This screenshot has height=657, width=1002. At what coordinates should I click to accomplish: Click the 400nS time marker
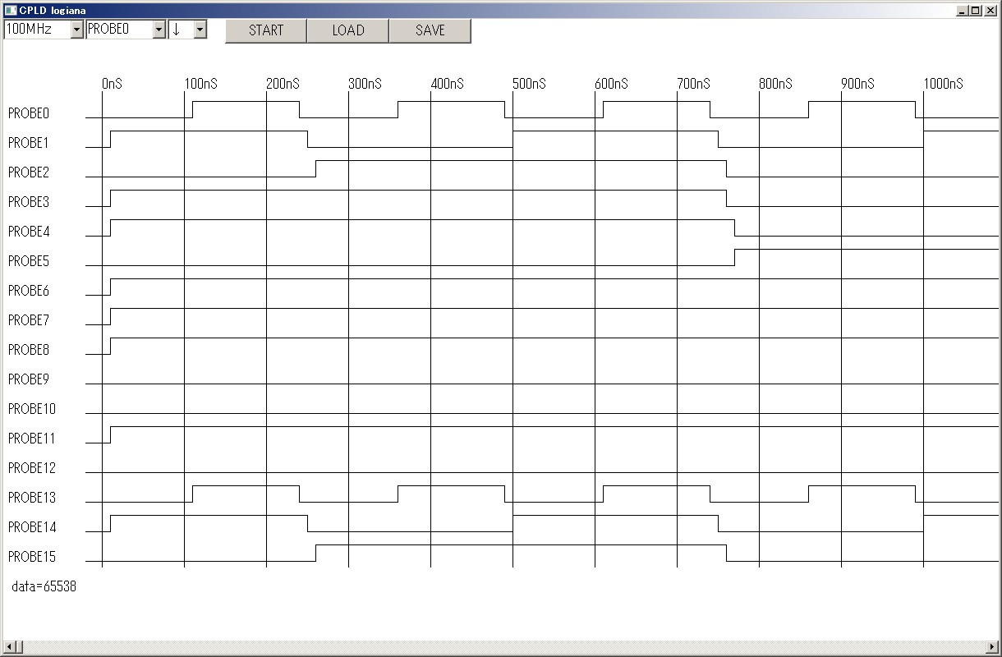[448, 84]
